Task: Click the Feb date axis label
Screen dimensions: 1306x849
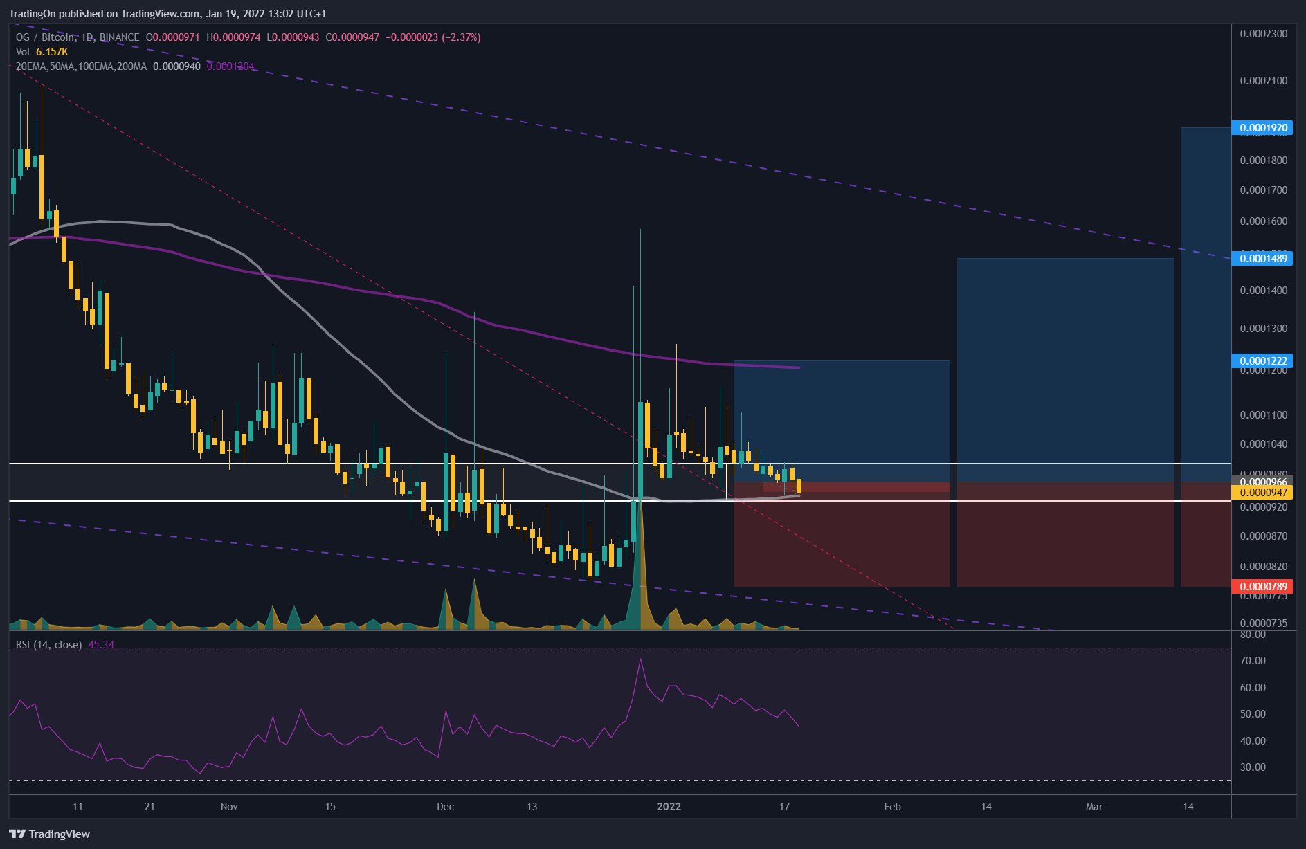Action: [x=893, y=807]
